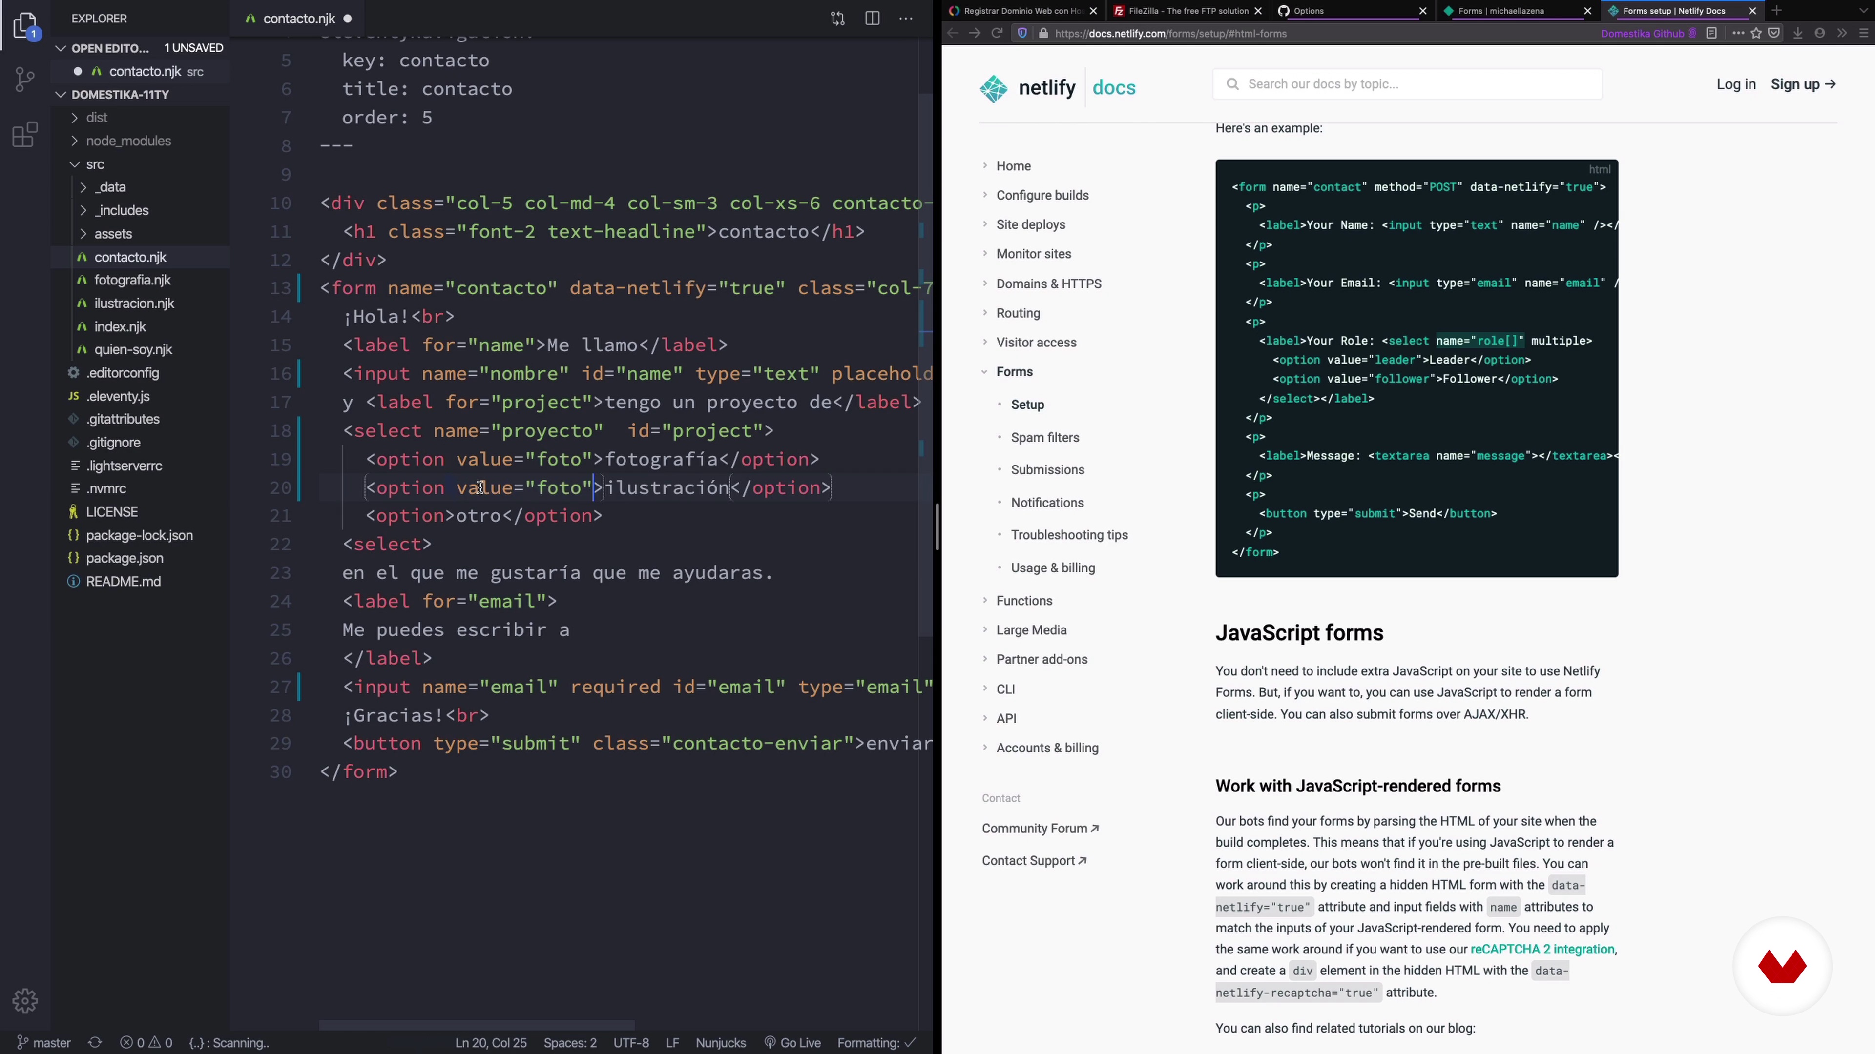Split the editor to the right
The image size is (1875, 1054).
(873, 19)
